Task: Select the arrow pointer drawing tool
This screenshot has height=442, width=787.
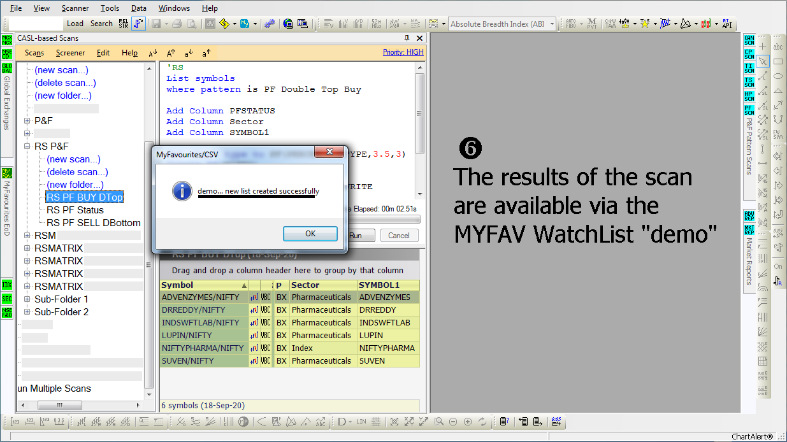Action: pyautogui.click(x=763, y=61)
